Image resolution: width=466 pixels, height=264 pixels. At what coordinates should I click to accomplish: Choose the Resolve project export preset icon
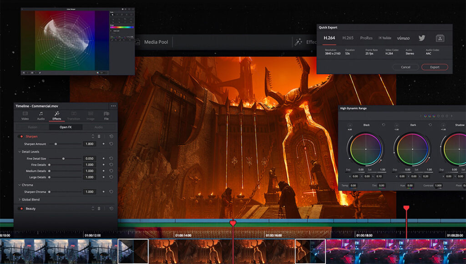440,38
